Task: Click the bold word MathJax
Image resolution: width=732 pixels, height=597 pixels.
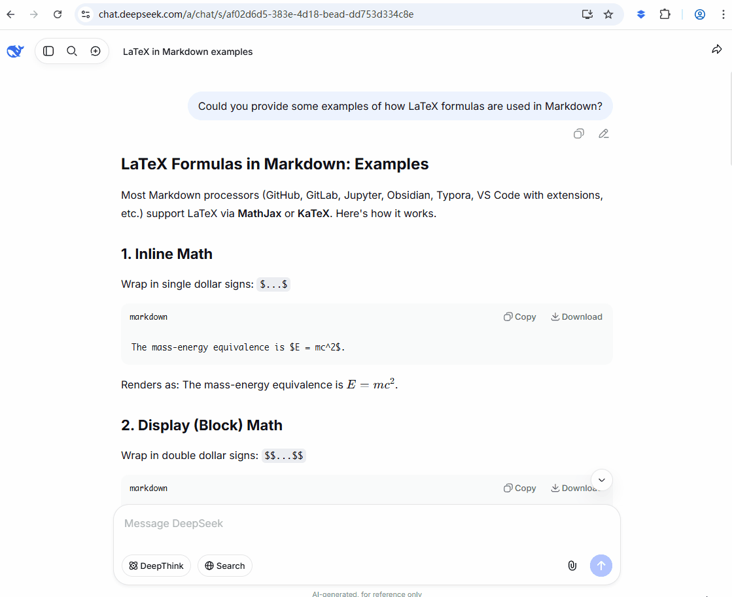Action: (260, 214)
